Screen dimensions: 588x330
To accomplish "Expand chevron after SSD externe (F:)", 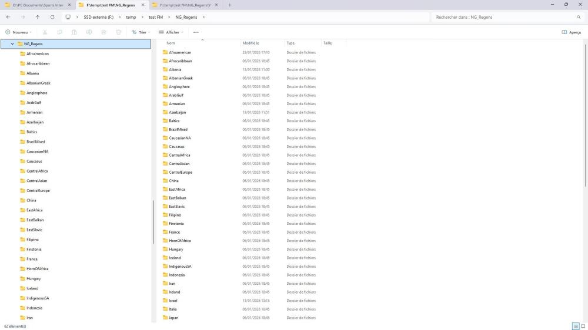I will pyautogui.click(x=119, y=17).
